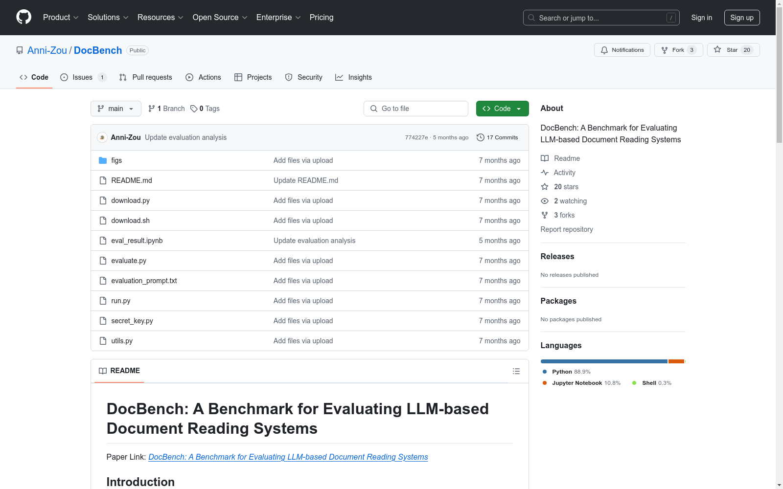Click the slash shortcut icon in search box
Viewport: 783px width, 489px height.
671,18
